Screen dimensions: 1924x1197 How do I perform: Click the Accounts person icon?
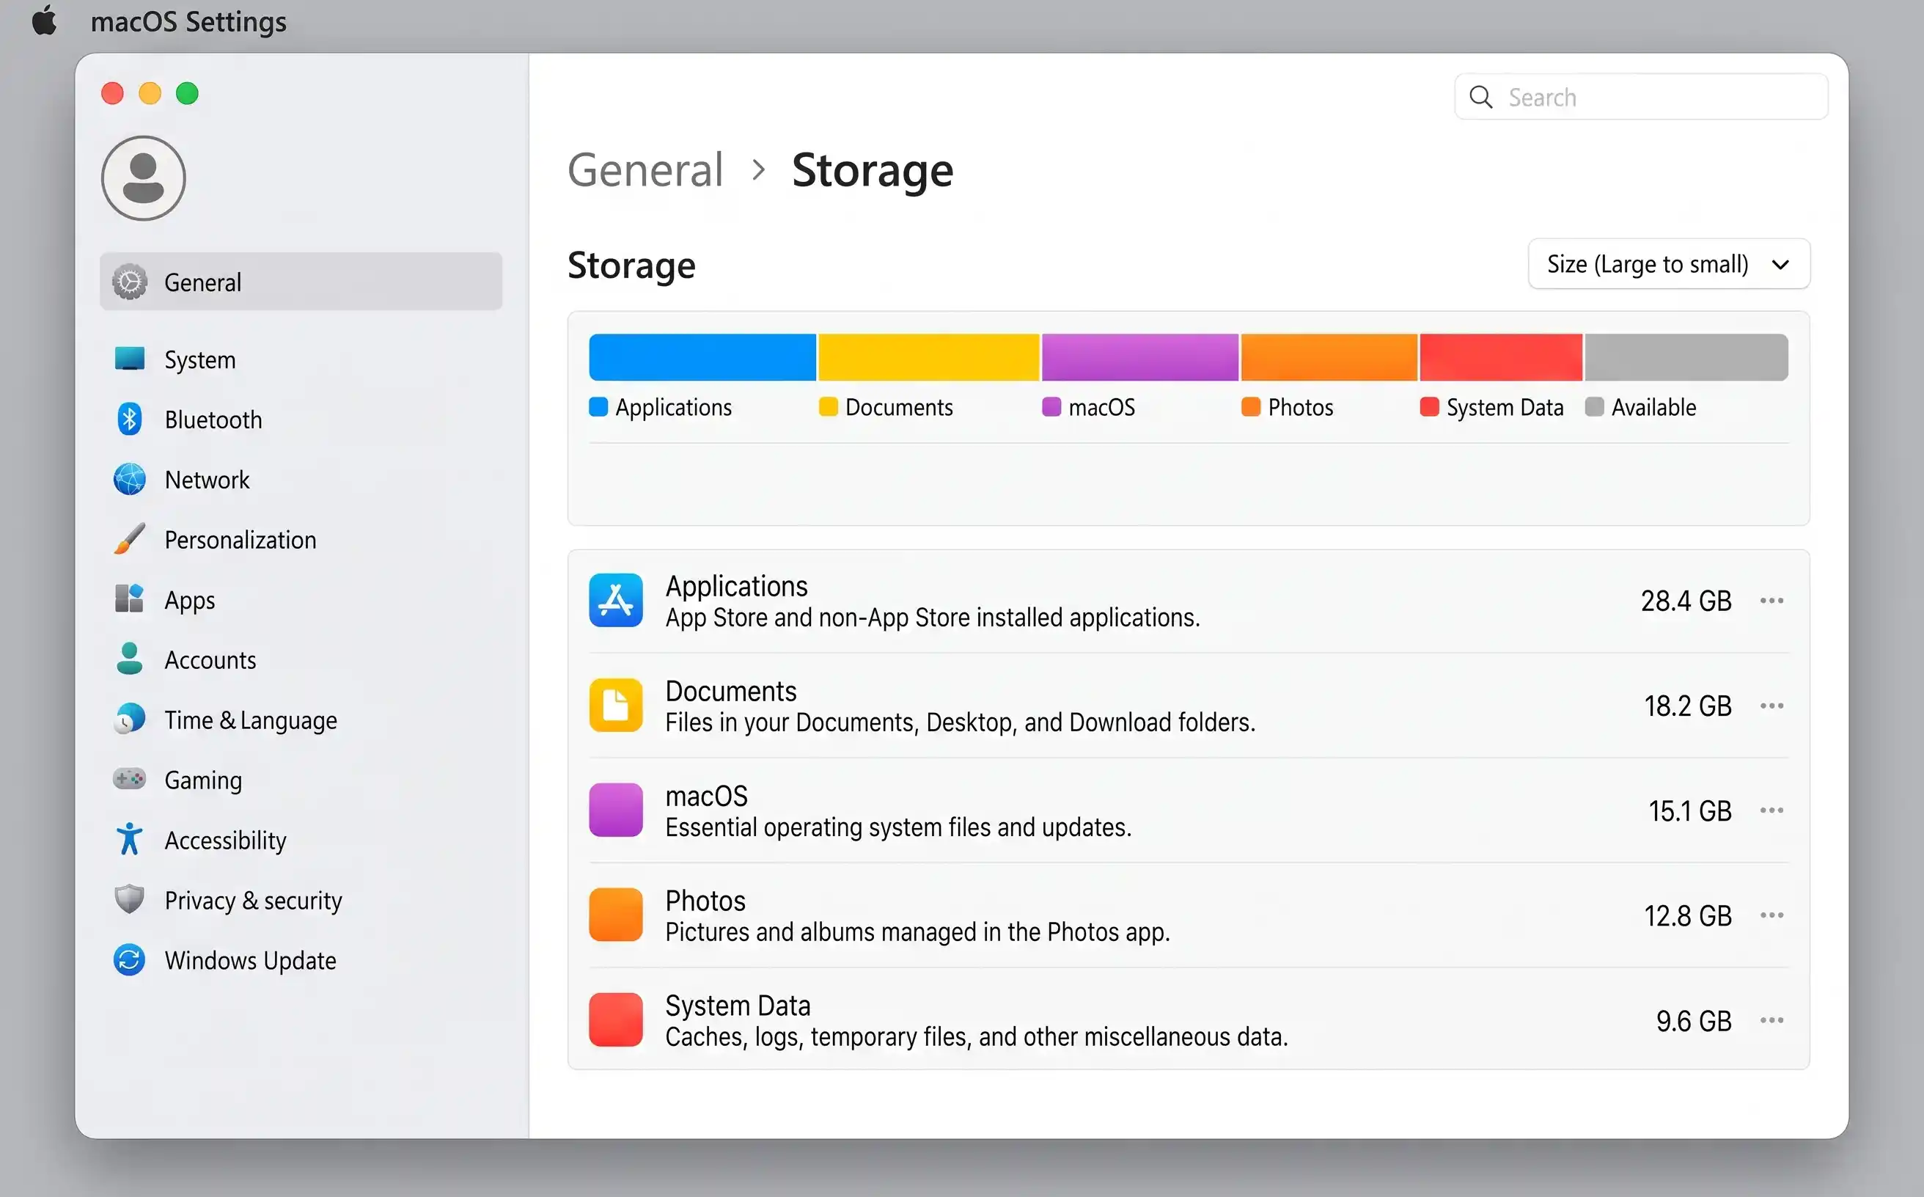click(130, 659)
